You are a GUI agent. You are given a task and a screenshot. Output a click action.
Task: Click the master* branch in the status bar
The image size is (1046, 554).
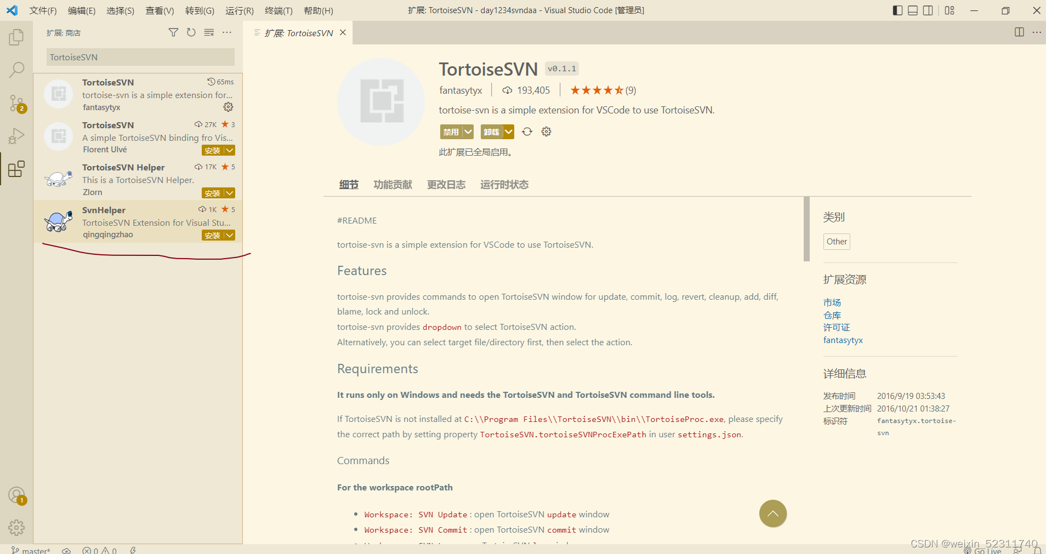[x=31, y=550]
